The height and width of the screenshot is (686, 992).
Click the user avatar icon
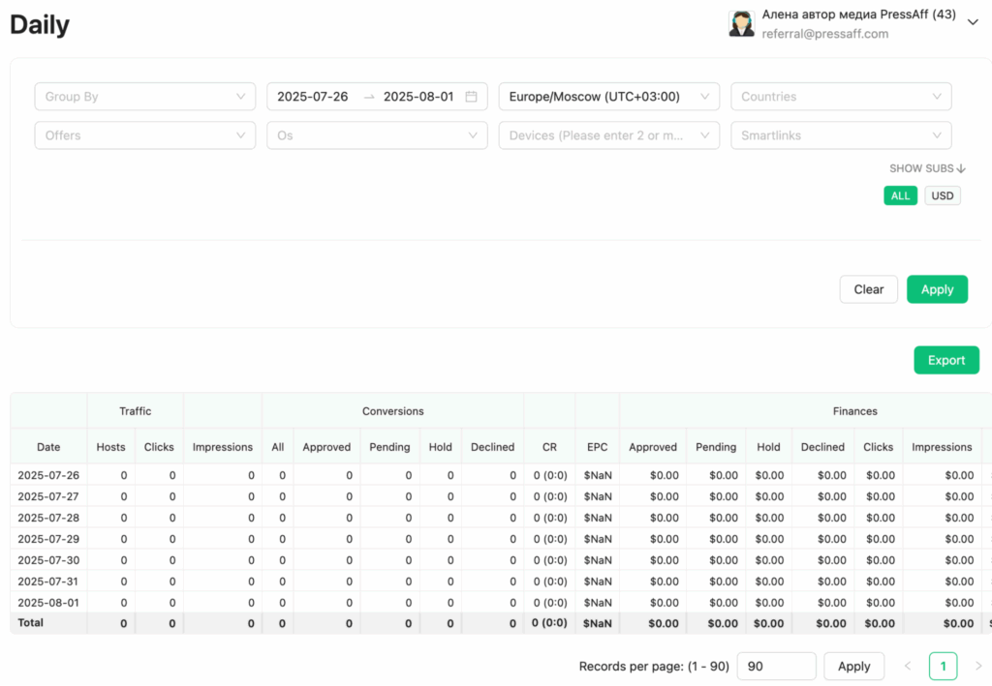[742, 24]
